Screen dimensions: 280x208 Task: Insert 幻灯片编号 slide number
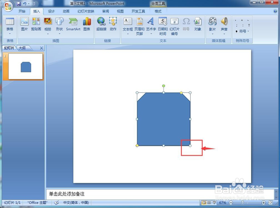[174, 26]
